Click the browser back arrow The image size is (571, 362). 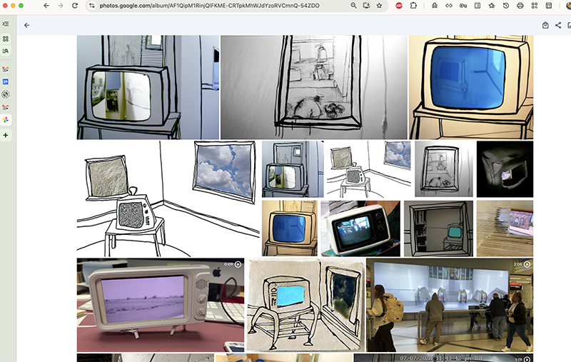[x=46, y=6]
